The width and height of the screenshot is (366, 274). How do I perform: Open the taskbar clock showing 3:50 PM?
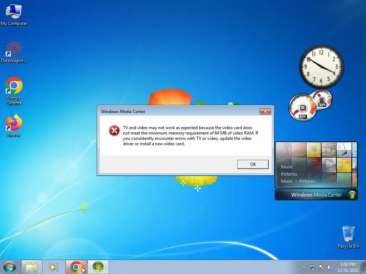[x=348, y=267]
